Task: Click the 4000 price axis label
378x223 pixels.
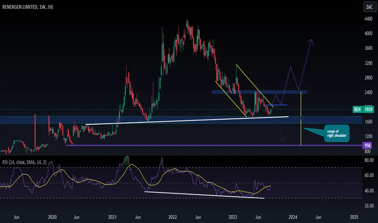Action: pyautogui.click(x=368, y=34)
